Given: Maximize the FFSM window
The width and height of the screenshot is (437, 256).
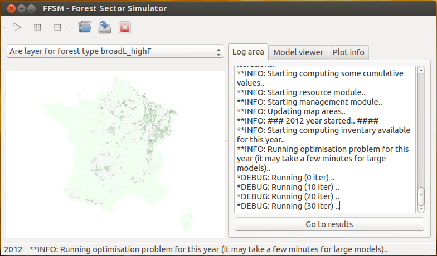Looking at the screenshot, I should [31, 9].
